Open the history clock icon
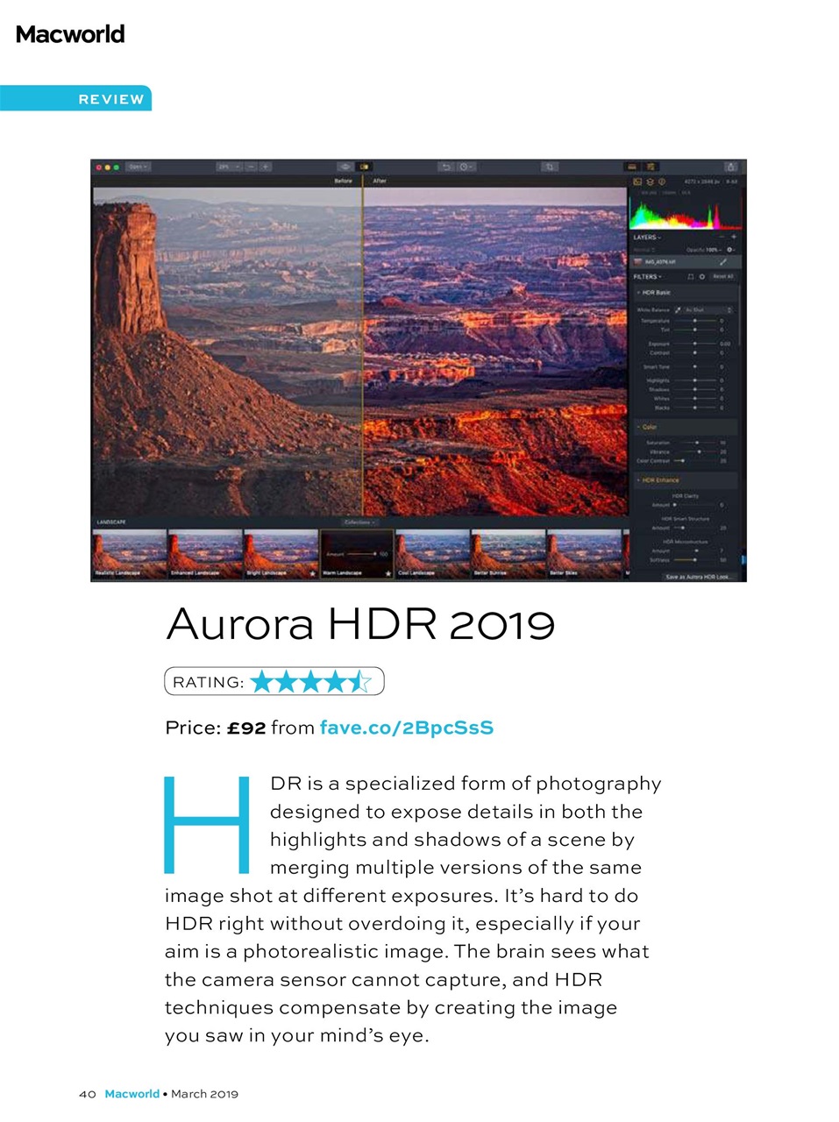Image resolution: width=839 pixels, height=1122 pixels. (x=465, y=167)
